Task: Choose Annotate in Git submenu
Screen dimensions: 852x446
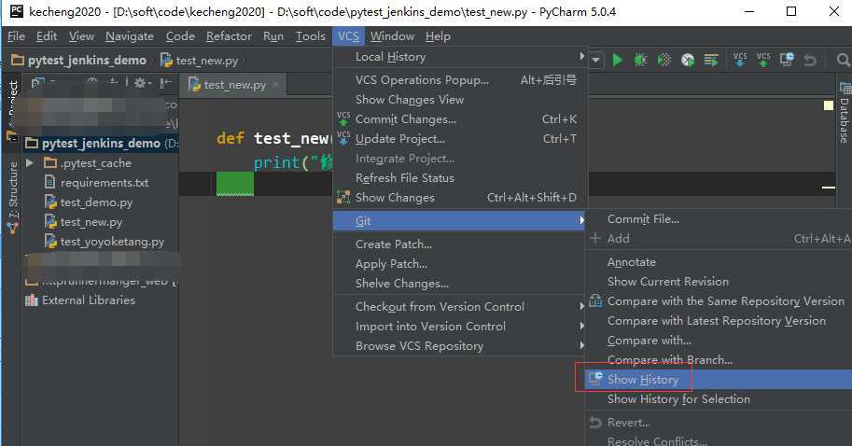Action: 719,262
